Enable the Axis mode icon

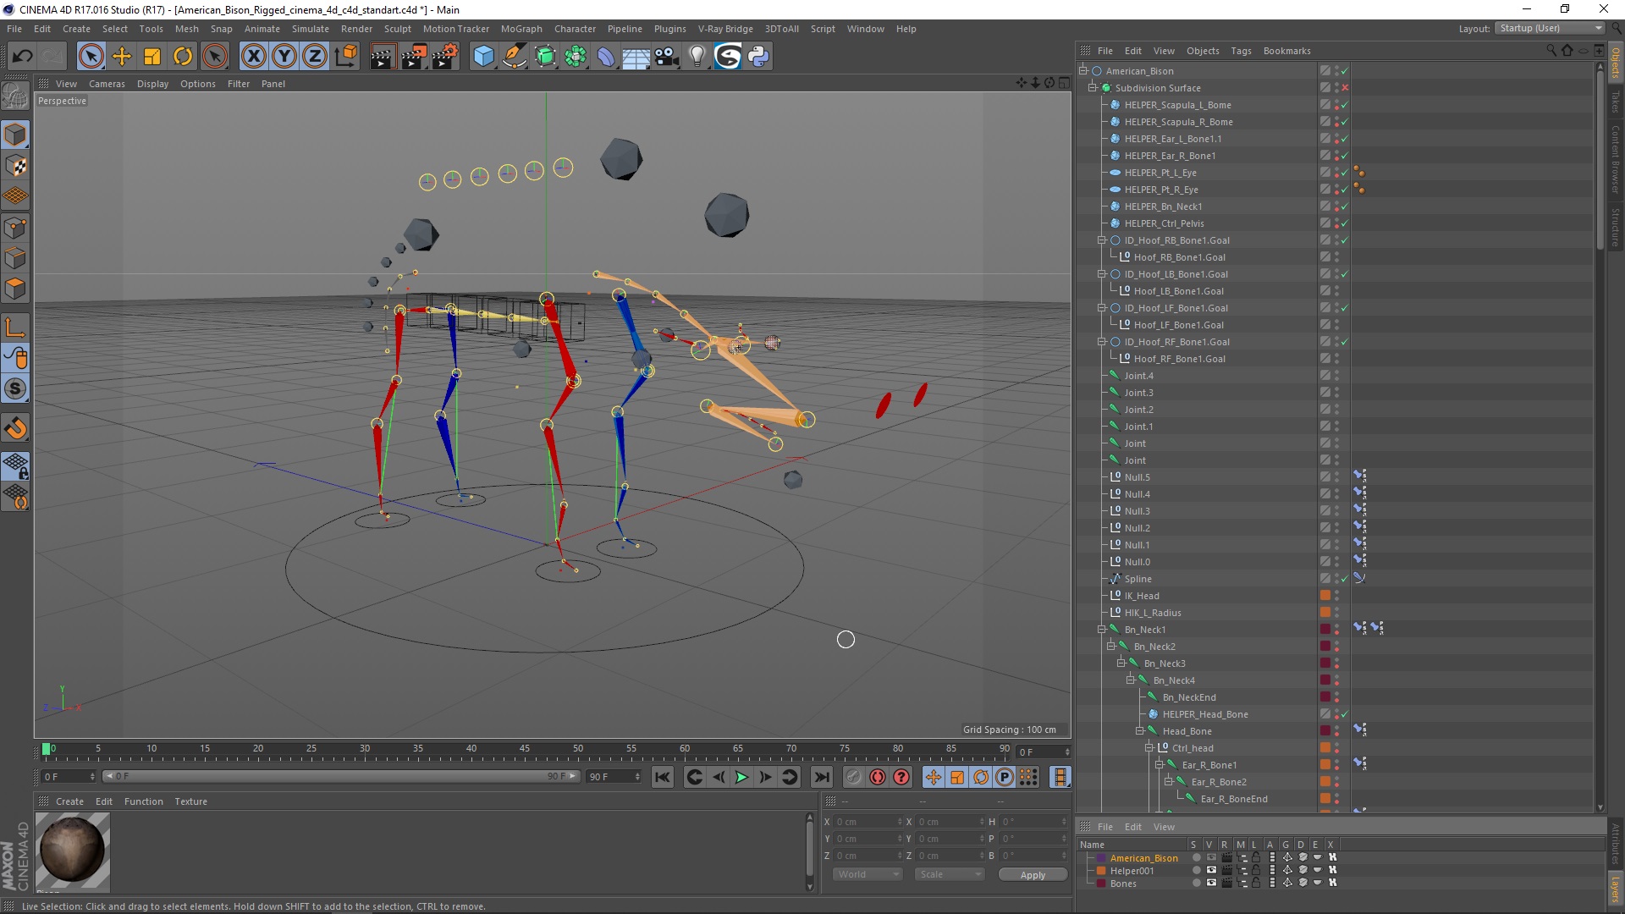point(15,328)
